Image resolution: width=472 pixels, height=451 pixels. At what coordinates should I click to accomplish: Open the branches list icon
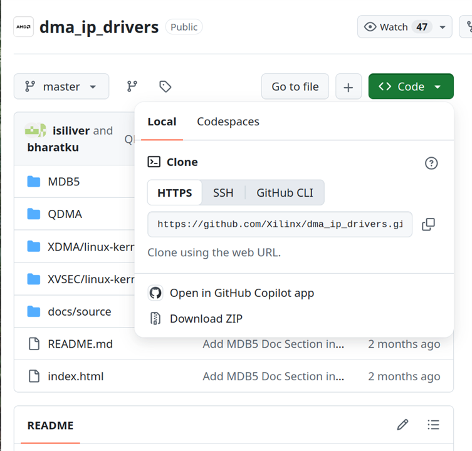(x=132, y=86)
